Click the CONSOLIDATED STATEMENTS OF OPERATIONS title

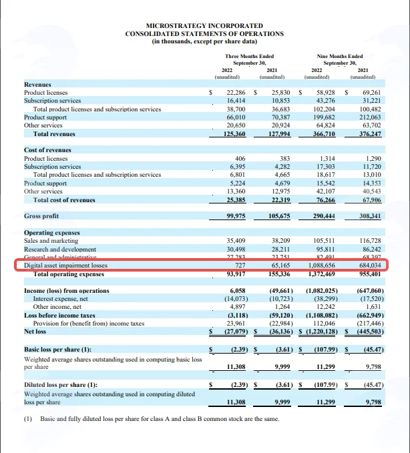204,34
